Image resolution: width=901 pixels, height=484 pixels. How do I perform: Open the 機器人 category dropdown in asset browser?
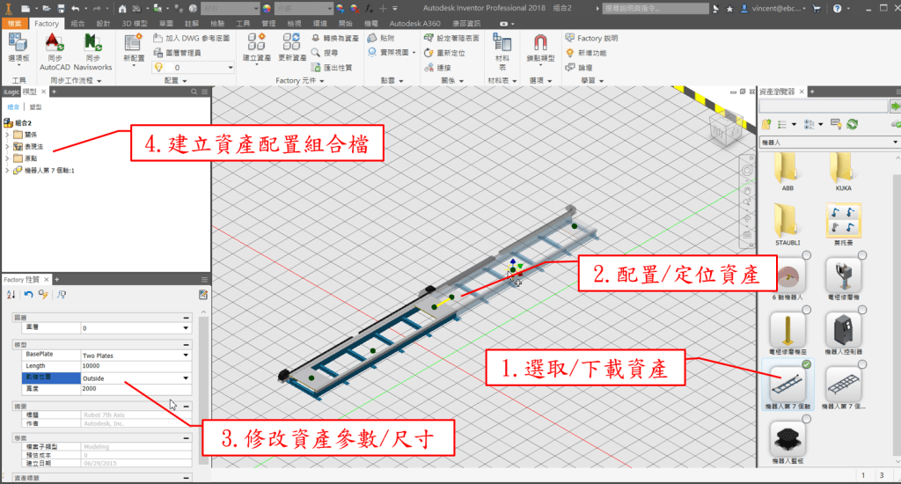(x=895, y=142)
